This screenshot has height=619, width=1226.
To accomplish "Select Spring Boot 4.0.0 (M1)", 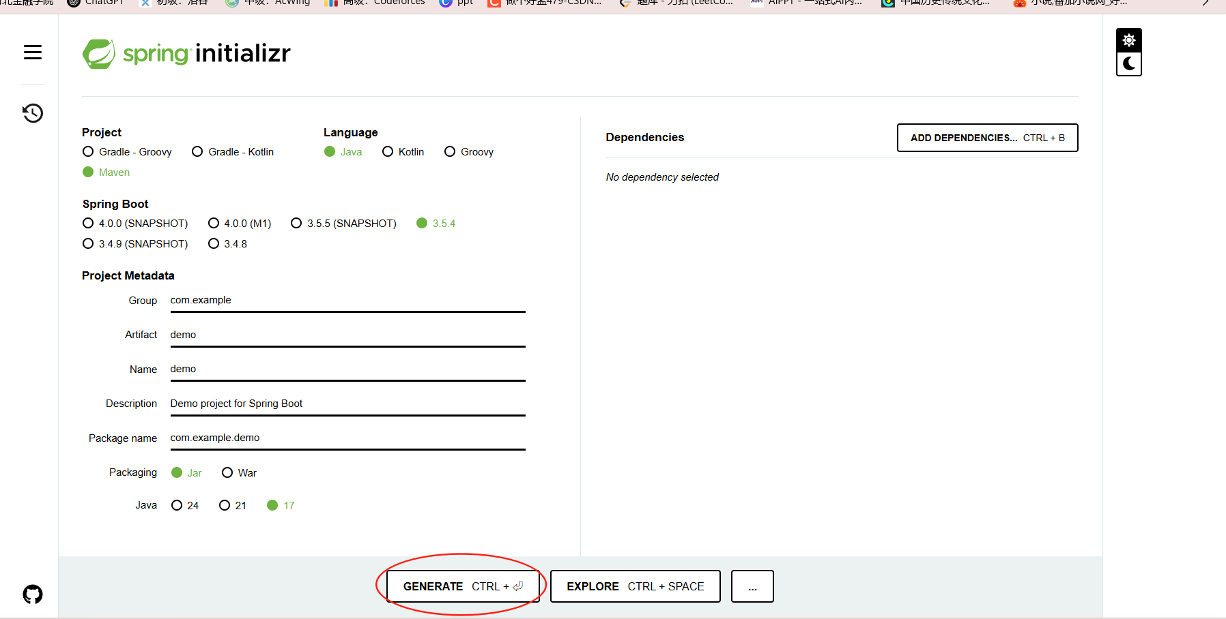I will click(x=240, y=224).
